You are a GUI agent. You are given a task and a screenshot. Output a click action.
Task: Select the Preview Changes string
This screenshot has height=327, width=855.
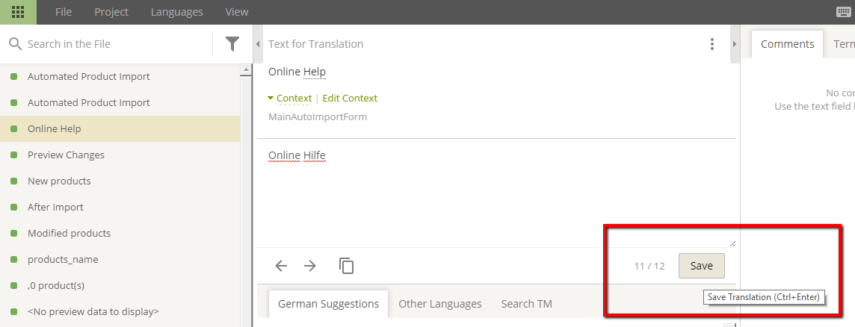pyautogui.click(x=66, y=155)
